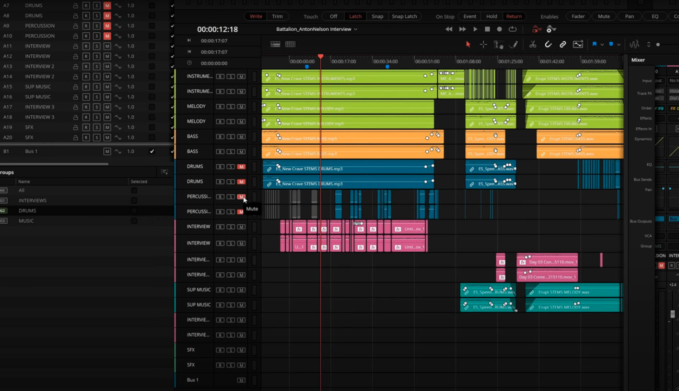Select the edit selection I-beam tool
The width and height of the screenshot is (679, 391).
point(498,45)
